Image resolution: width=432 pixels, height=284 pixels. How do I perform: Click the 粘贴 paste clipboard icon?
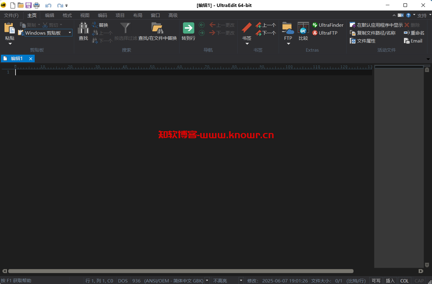[9, 28]
